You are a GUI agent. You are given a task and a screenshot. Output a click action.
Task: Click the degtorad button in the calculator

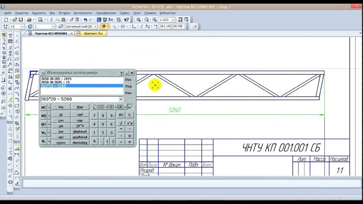click(x=80, y=131)
